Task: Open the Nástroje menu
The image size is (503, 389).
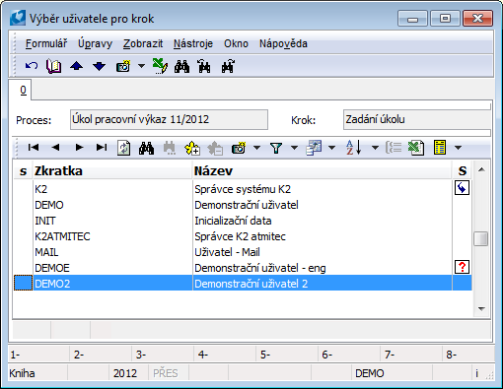Action: (193, 43)
